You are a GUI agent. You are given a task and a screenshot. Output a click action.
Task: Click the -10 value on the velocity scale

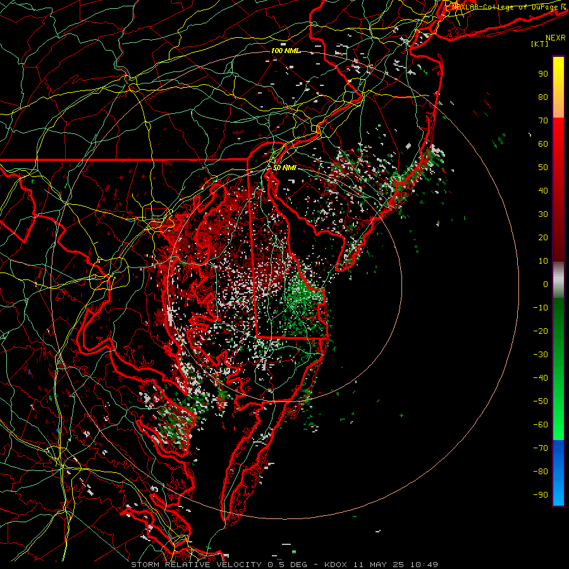tap(541, 308)
